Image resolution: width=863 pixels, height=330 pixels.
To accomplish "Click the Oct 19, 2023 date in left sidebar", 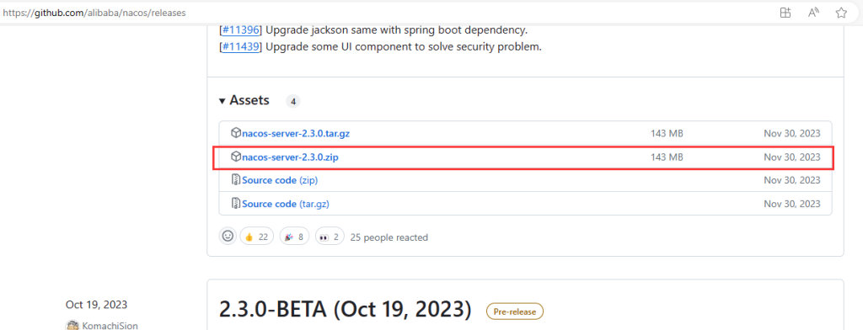I will 96,305.
